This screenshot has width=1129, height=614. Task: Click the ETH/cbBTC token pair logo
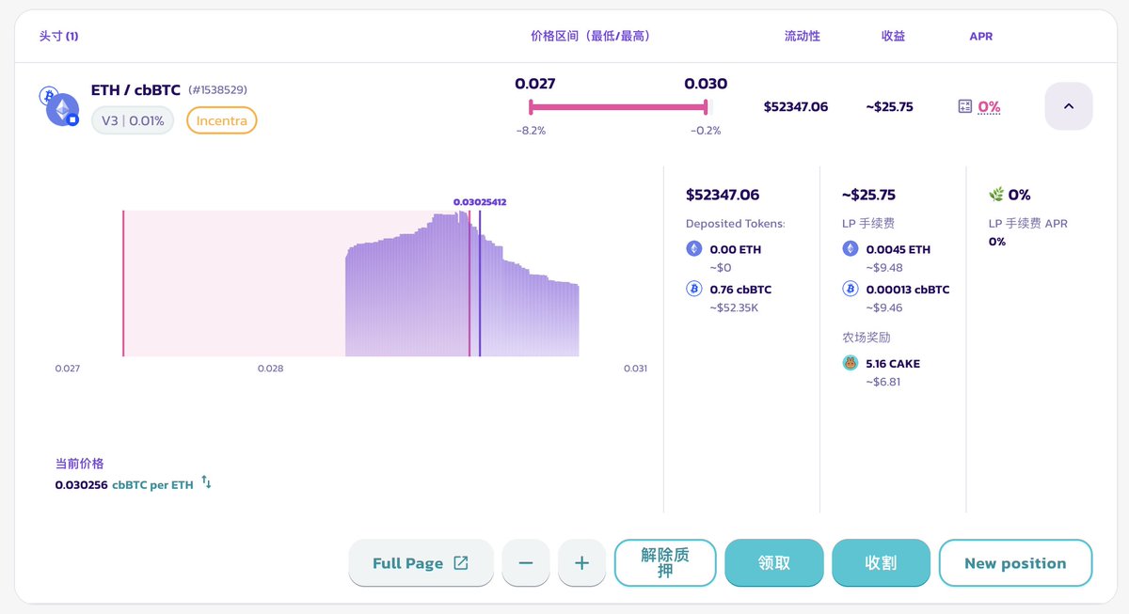(59, 106)
